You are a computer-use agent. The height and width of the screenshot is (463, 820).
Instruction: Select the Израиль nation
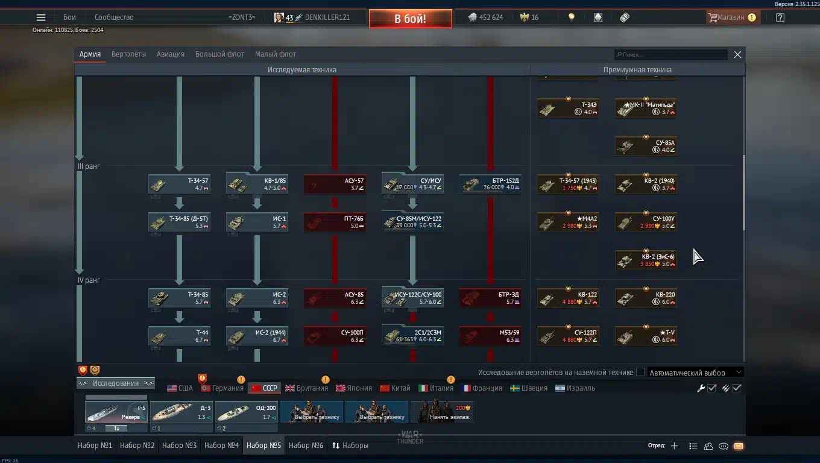point(575,388)
